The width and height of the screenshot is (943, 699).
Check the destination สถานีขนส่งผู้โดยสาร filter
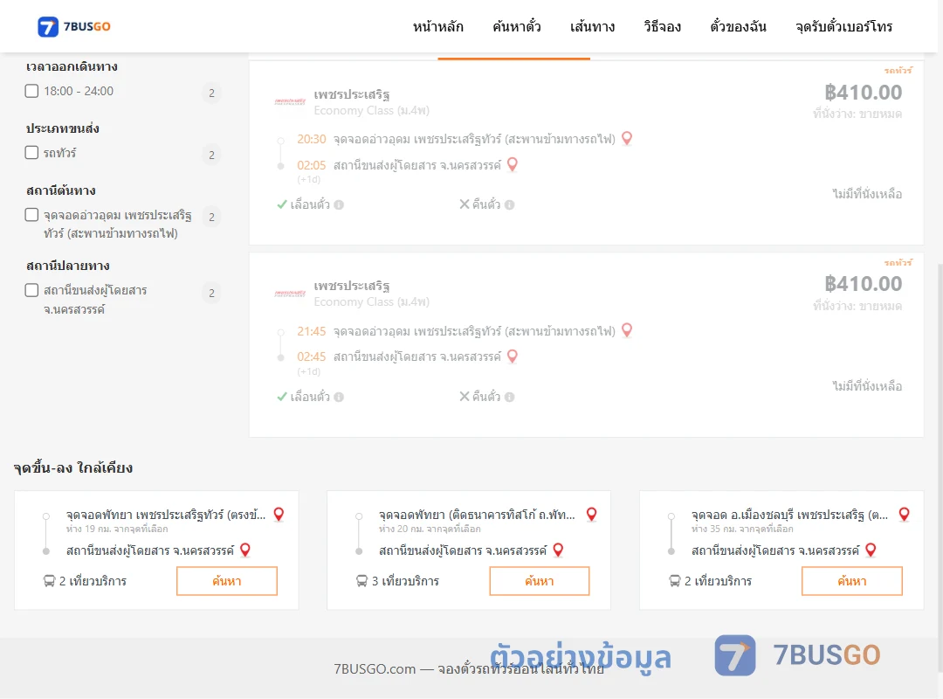tap(32, 290)
